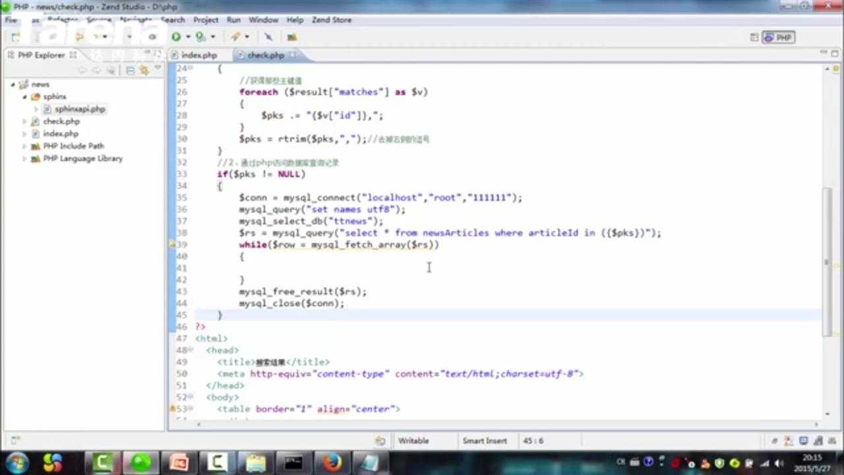Click the Back arrow in the PHP Explorer toolbar

82,71
